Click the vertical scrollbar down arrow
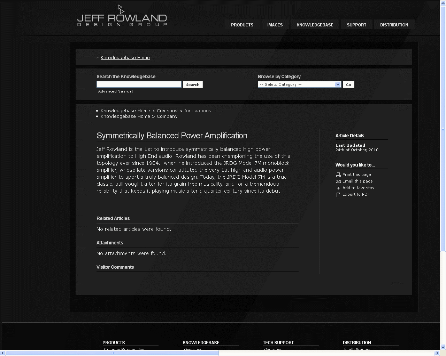Image resolution: width=446 pixels, height=356 pixels. point(443,347)
